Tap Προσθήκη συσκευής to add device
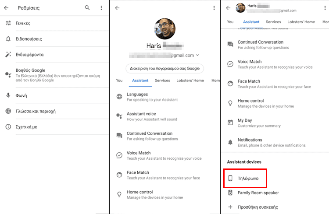This screenshot has height=214, width=329. (275, 207)
